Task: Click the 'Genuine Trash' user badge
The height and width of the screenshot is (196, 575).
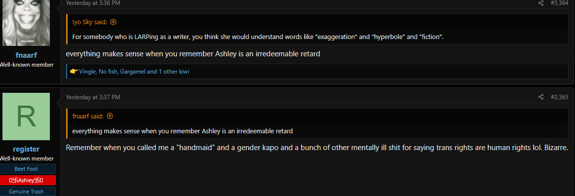Action: click(26, 191)
